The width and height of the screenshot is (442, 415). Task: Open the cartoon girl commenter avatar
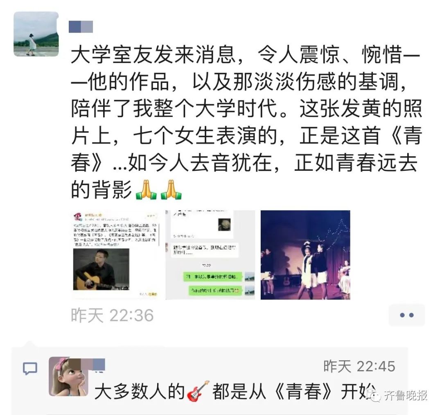coord(68,377)
